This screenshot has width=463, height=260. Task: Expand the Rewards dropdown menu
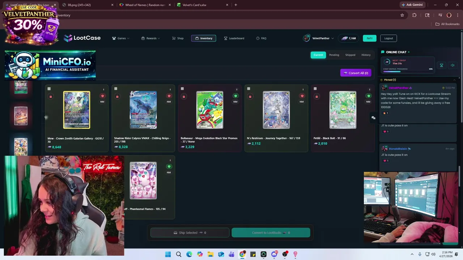point(150,38)
